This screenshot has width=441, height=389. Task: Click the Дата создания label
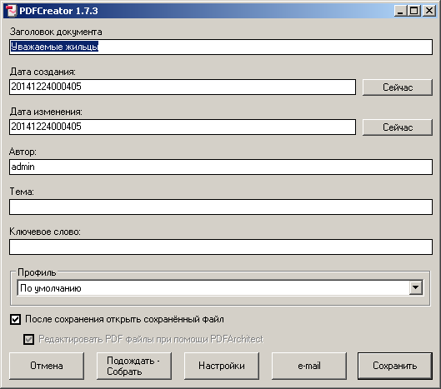(x=43, y=72)
